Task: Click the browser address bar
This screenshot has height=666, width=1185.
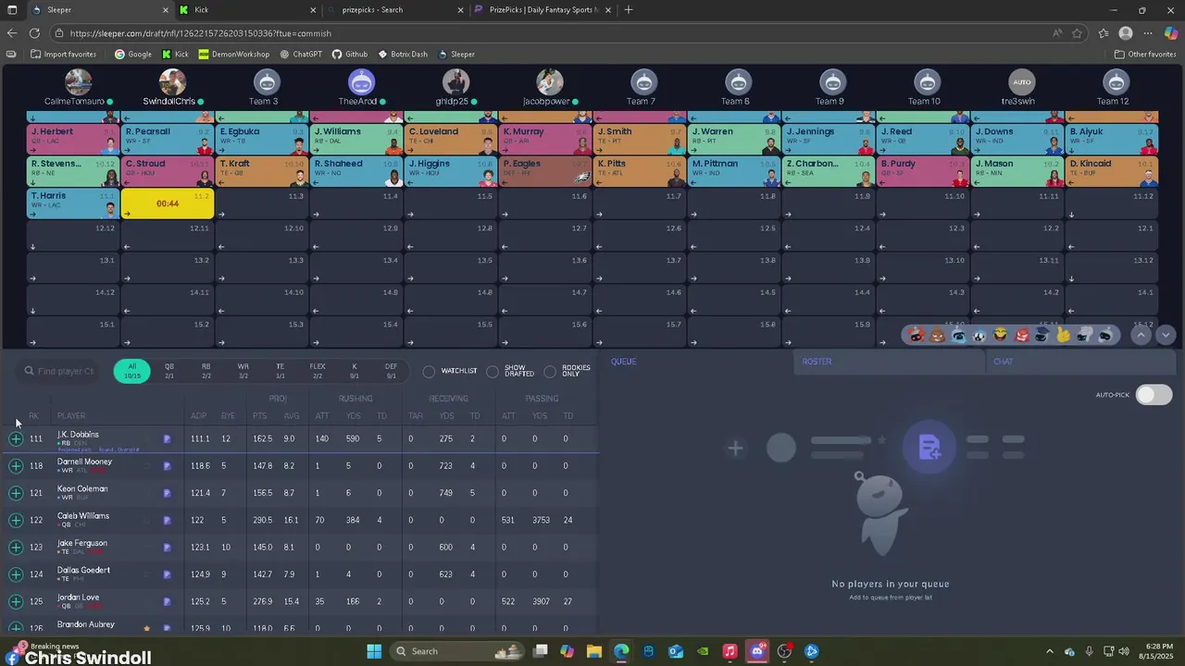Action: click(x=555, y=33)
